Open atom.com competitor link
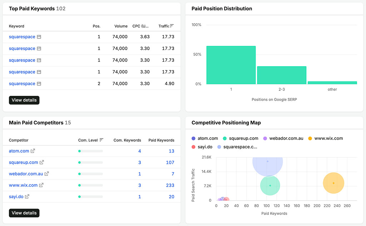Screen dimensions: 366x226 coord(19,151)
